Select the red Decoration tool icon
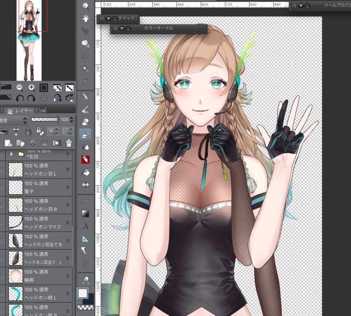 pyautogui.click(x=85, y=160)
